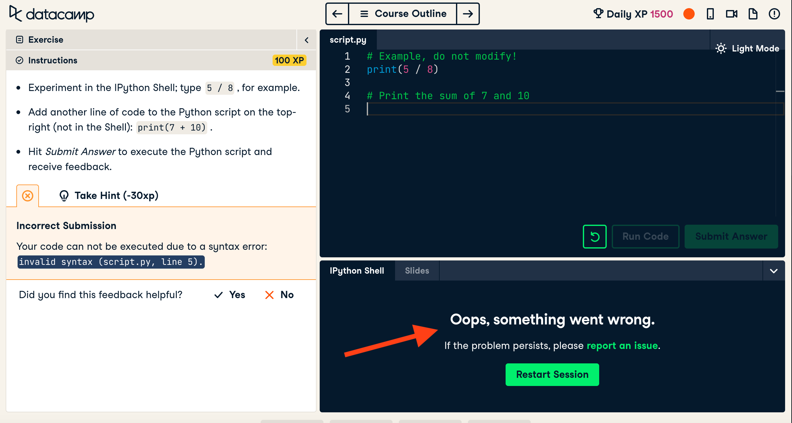Expand the Exercise panel sidebar
Viewport: 792px width, 423px height.
306,40
